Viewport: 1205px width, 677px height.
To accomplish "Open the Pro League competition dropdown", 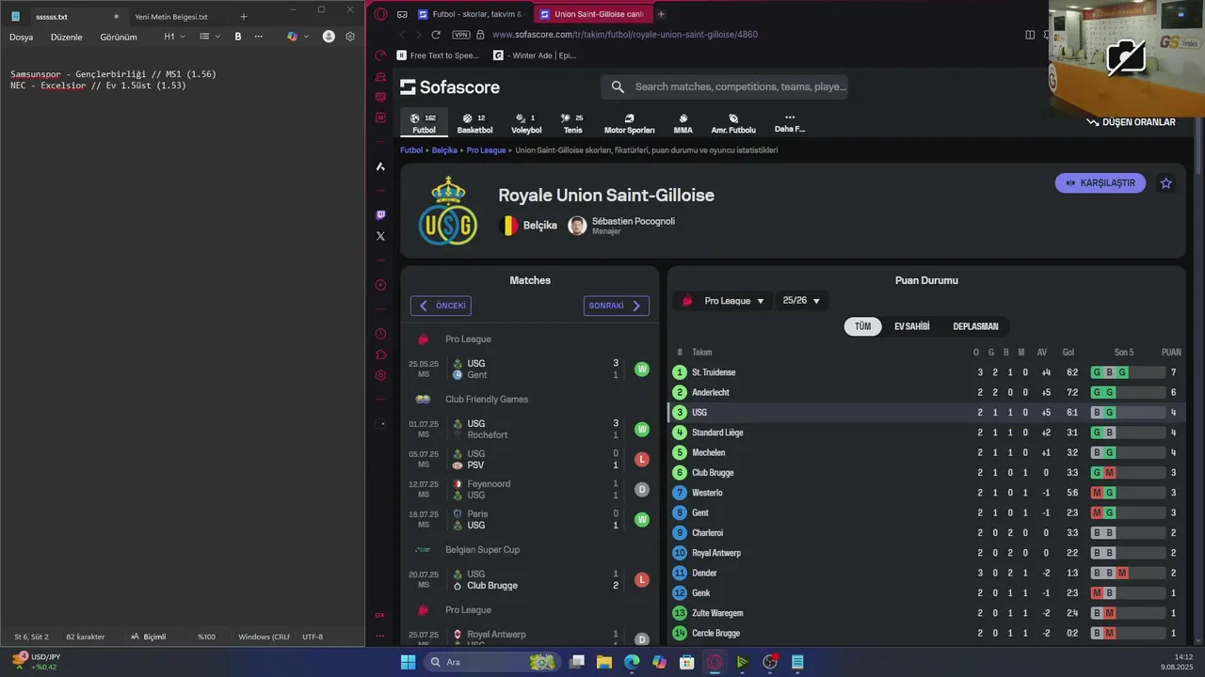I will pos(722,301).
